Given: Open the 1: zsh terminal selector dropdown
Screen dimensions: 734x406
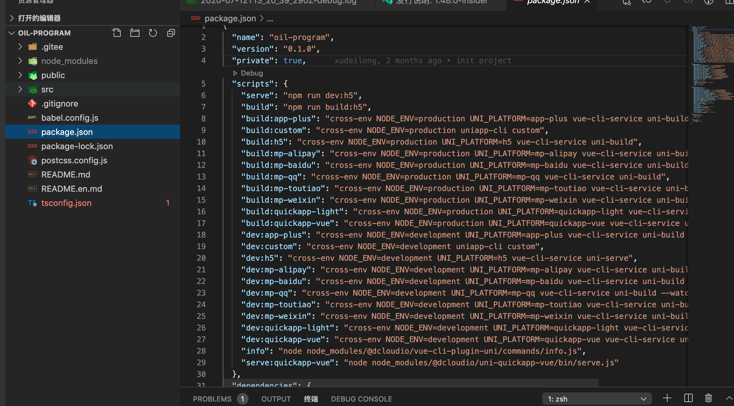Looking at the screenshot, I should click(x=596, y=399).
